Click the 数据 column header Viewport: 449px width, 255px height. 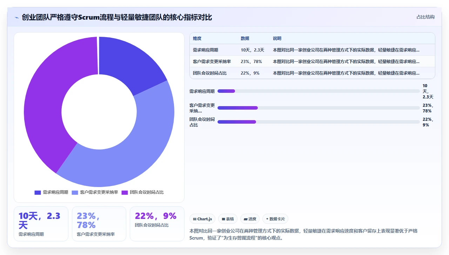[x=245, y=39]
